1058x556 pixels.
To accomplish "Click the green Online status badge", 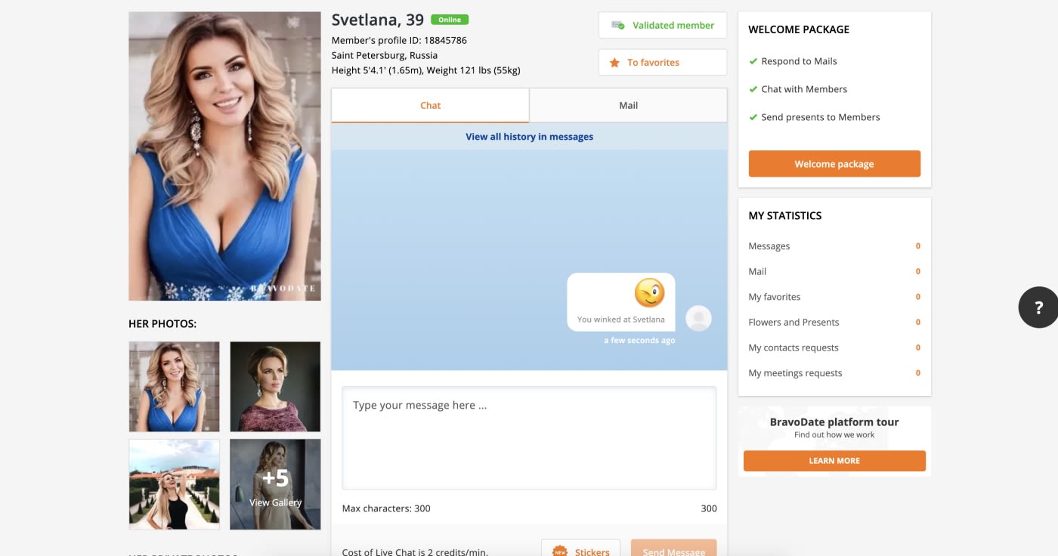I will point(450,20).
